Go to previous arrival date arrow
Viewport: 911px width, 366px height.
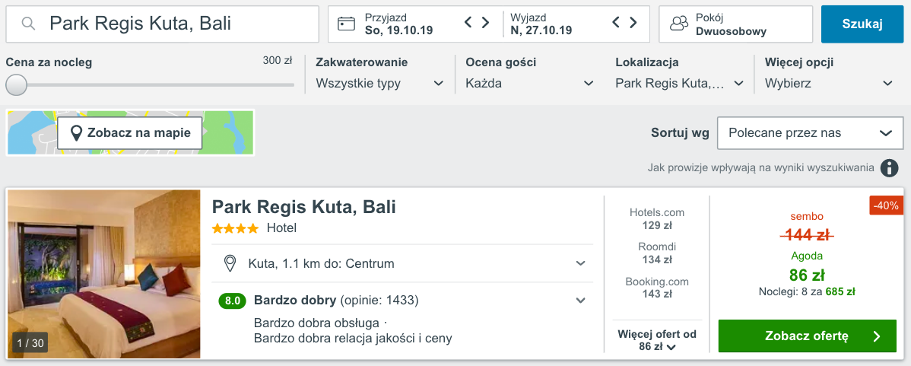tap(468, 23)
